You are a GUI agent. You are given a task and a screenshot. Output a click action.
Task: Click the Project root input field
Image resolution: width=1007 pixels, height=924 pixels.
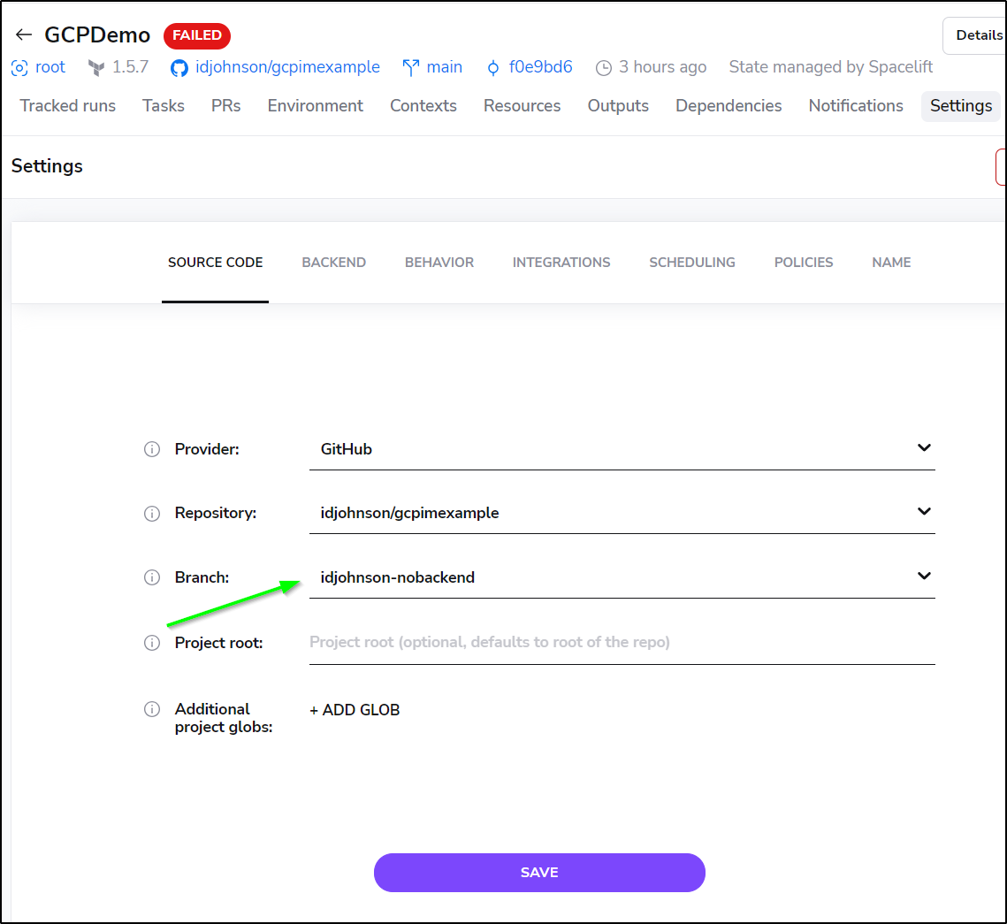pos(622,643)
